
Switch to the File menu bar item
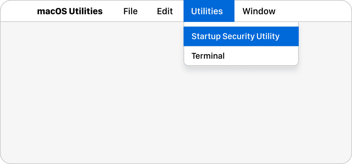click(130, 11)
